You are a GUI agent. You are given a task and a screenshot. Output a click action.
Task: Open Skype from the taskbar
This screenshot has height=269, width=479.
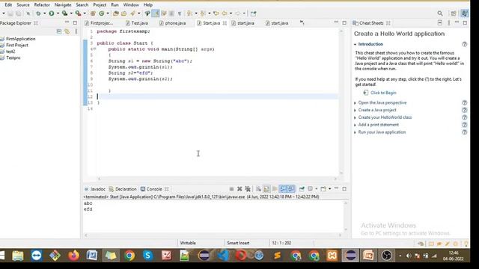147,256
